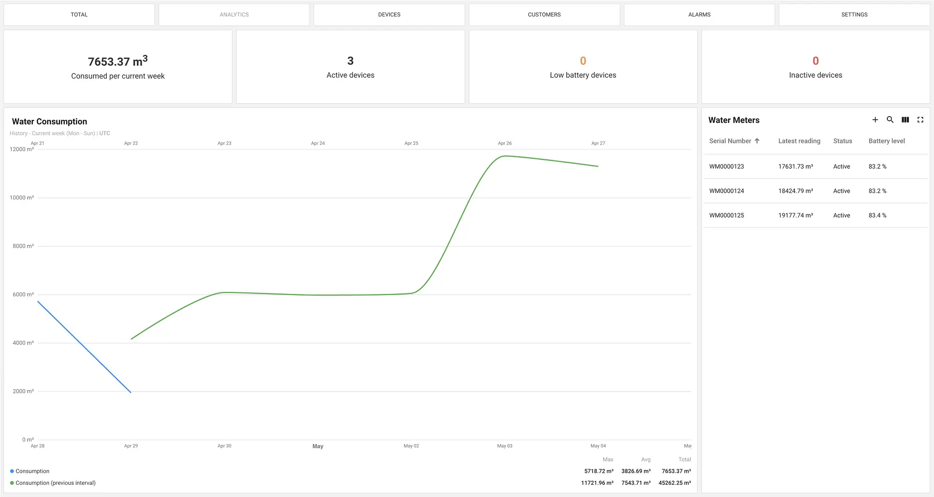Click the Active devices card
The image size is (934, 497).
click(x=350, y=67)
